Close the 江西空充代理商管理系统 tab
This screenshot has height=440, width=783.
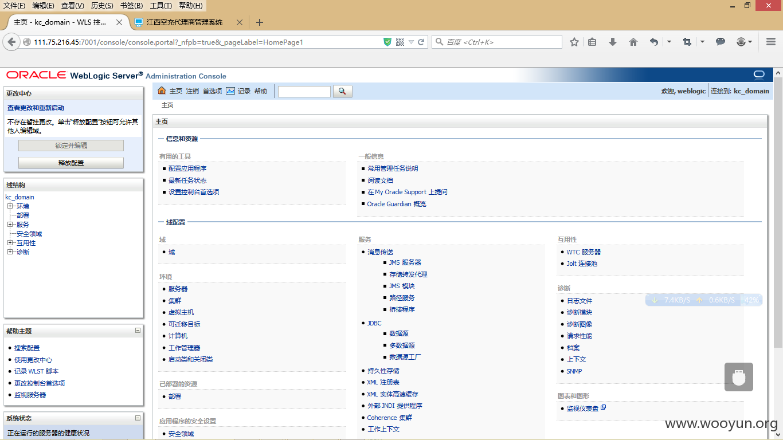240,22
